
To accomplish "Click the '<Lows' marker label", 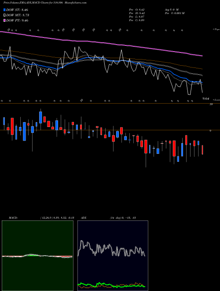I will (216, 100).
